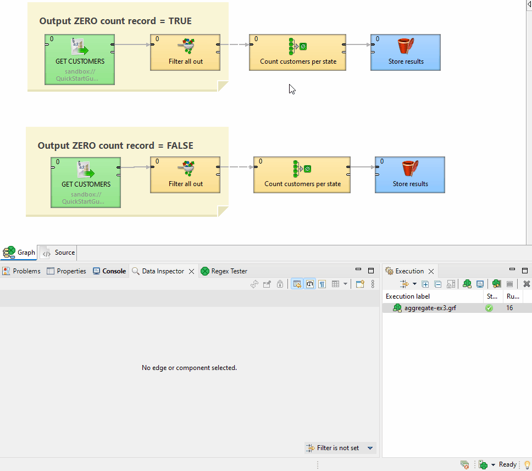Click the Store results trash component

click(405, 52)
